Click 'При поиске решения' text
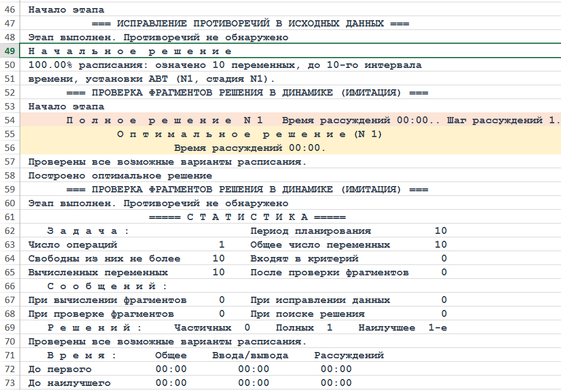This screenshot has width=561, height=390. (x=307, y=314)
